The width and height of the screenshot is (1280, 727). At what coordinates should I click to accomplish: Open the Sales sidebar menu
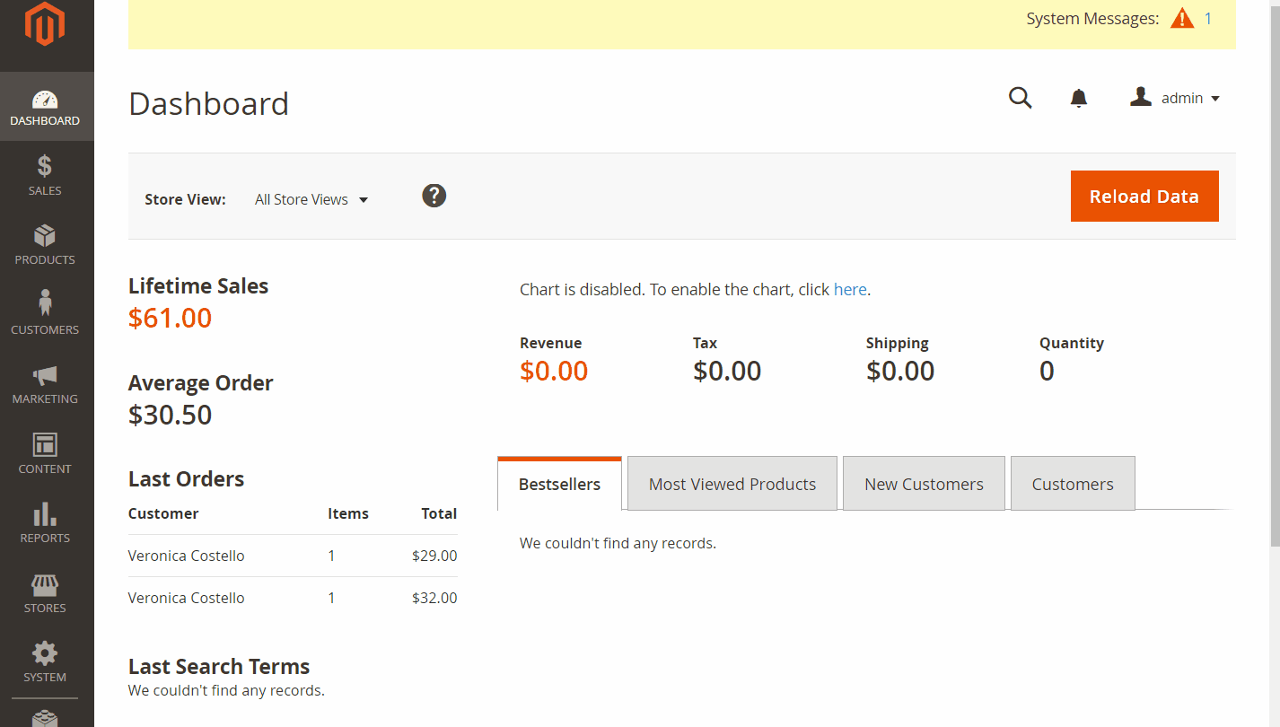pyautogui.click(x=45, y=175)
